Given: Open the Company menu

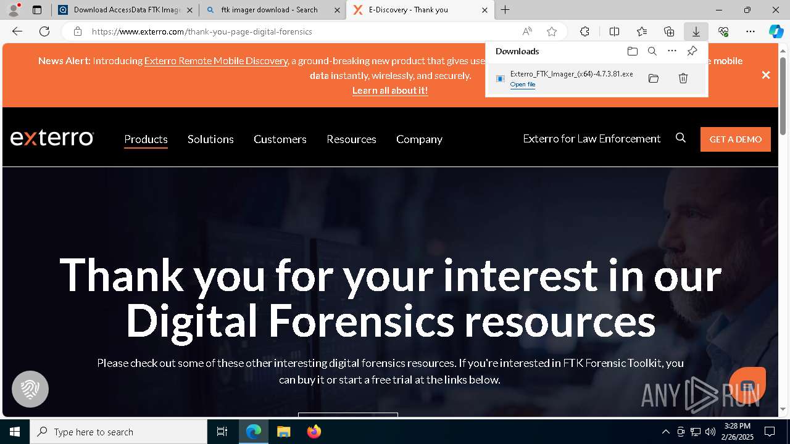Looking at the screenshot, I should click(419, 139).
